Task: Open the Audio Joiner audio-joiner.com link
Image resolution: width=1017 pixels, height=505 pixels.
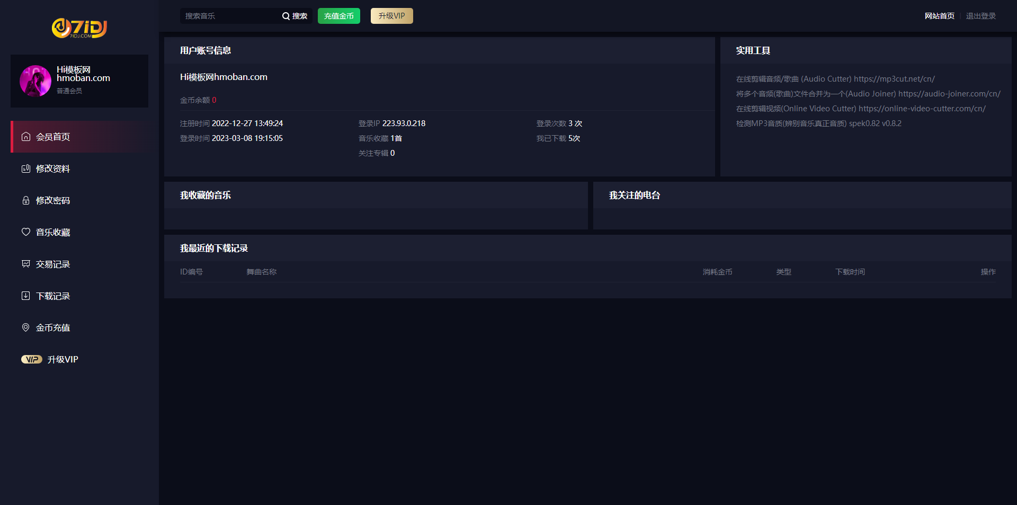Action: pos(868,94)
